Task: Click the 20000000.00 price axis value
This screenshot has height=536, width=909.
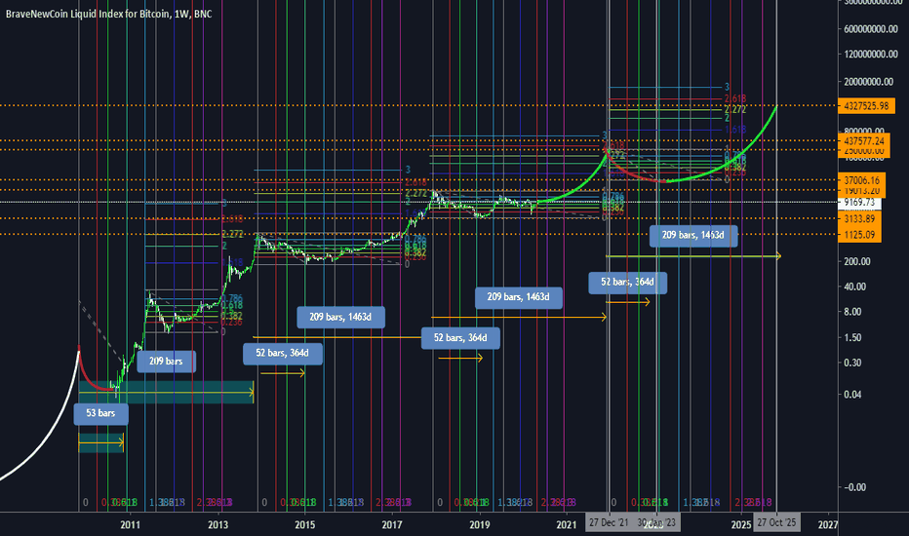Action: (x=868, y=82)
